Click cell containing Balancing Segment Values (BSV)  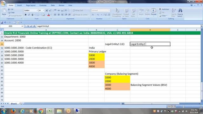(150, 85)
